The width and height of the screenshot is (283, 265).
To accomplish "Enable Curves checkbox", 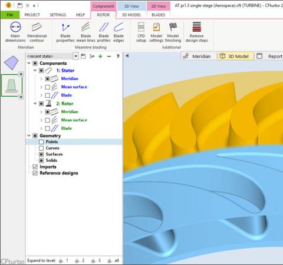I will pyautogui.click(x=41, y=148).
